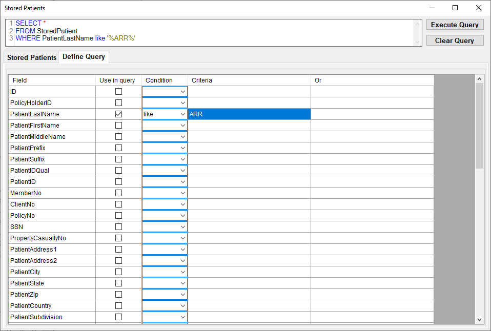Viewport: 491px width, 331px height.
Task: Tick the PatientCity checkbox
Action: coord(119,272)
